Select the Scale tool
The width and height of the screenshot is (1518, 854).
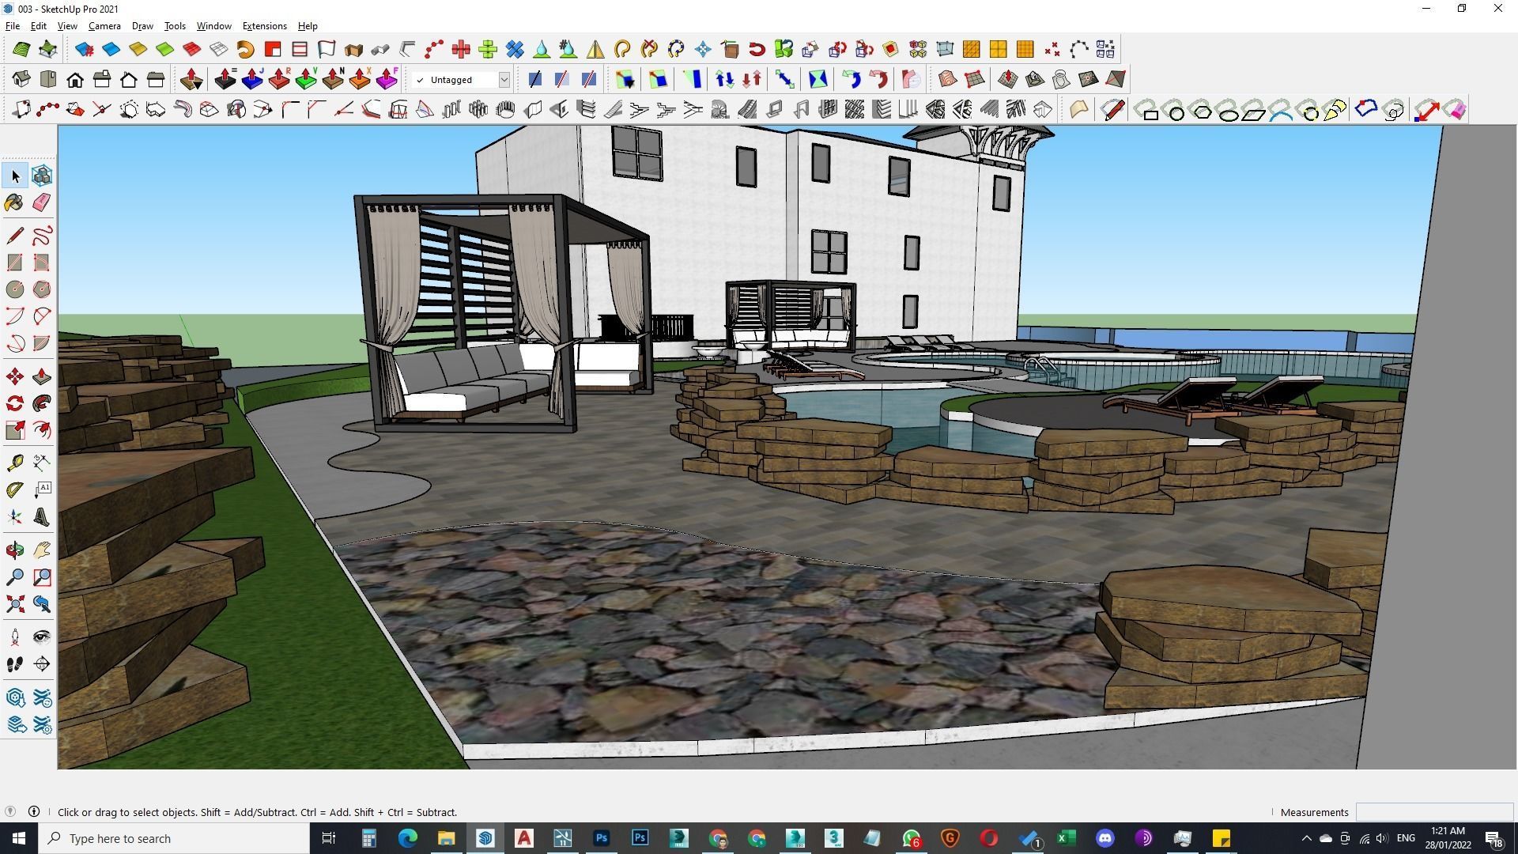[15, 430]
